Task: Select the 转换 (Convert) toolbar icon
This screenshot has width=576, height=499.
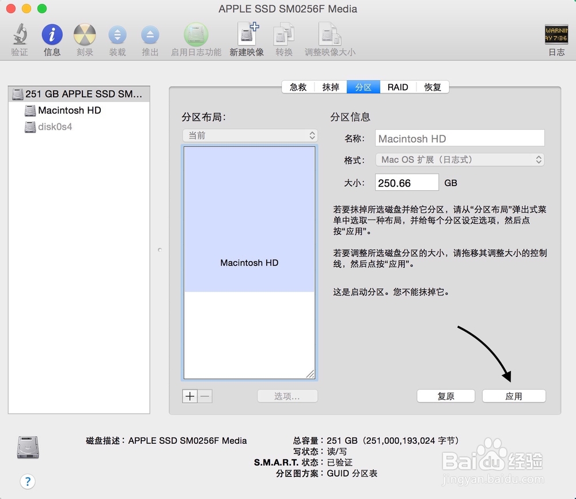Action: (283, 36)
